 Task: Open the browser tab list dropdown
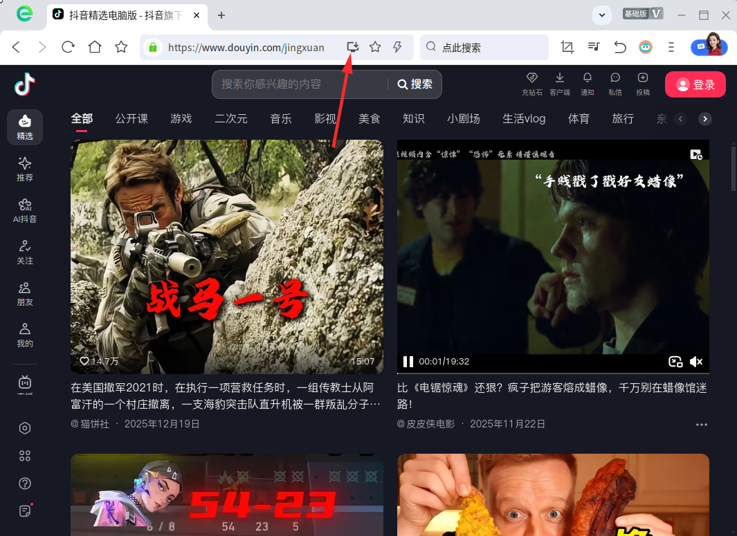(602, 15)
